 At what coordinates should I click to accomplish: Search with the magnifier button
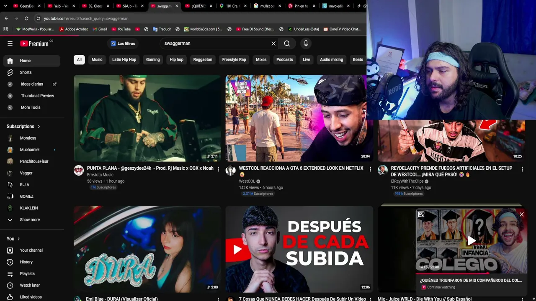[x=287, y=43]
